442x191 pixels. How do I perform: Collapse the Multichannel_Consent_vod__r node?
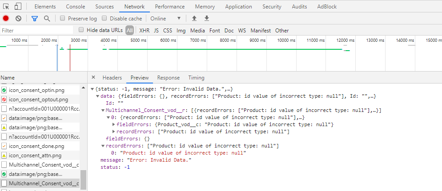[x=103, y=110]
